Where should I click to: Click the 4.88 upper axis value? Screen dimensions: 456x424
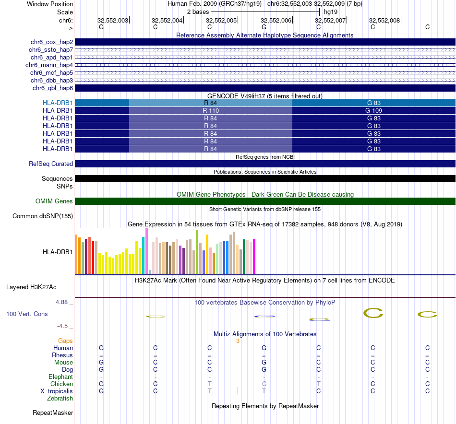[61, 302]
